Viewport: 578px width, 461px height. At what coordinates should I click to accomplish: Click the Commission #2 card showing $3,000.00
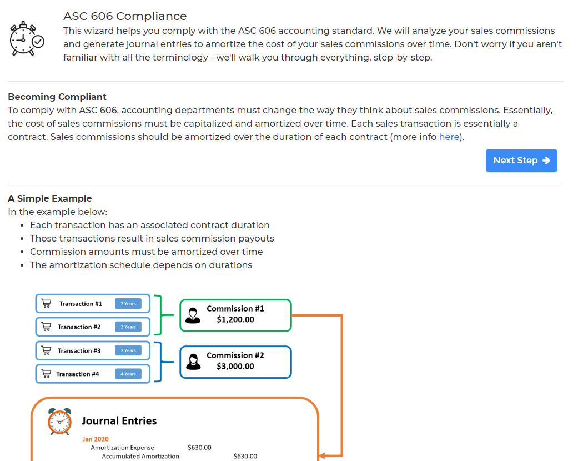[235, 362]
